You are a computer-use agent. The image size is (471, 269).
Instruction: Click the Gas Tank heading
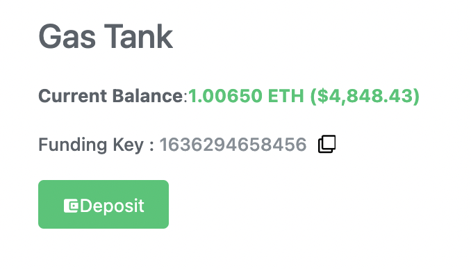coord(106,37)
